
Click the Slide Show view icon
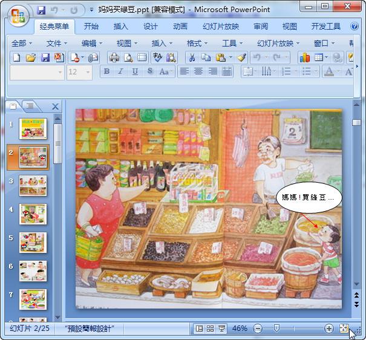click(x=221, y=329)
